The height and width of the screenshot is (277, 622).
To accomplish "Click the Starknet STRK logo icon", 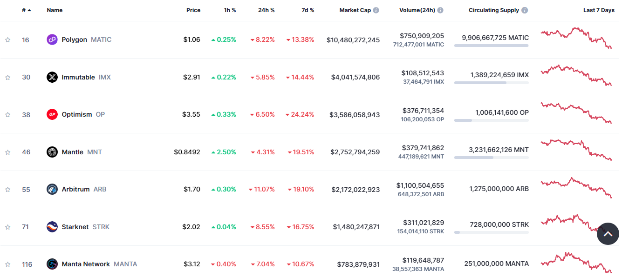I will pos(52,227).
